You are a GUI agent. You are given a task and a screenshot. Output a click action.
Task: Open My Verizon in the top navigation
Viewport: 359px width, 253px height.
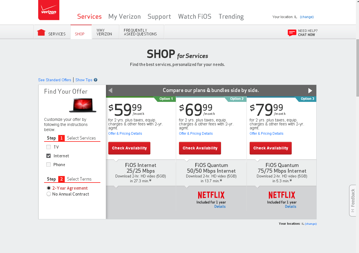[x=124, y=17]
